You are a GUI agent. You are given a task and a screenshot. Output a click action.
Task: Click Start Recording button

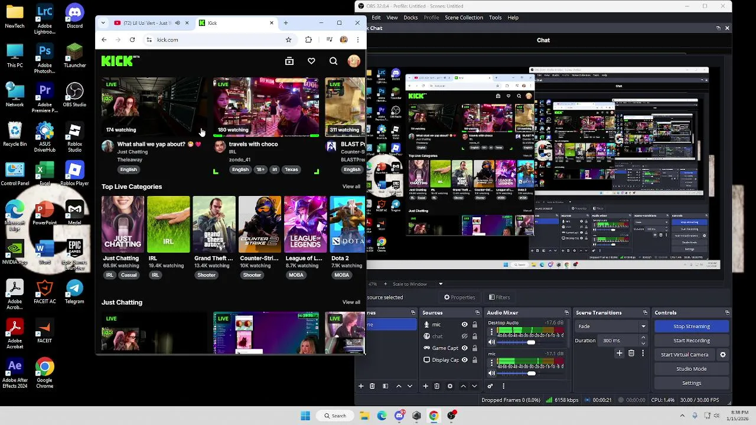[692, 341]
